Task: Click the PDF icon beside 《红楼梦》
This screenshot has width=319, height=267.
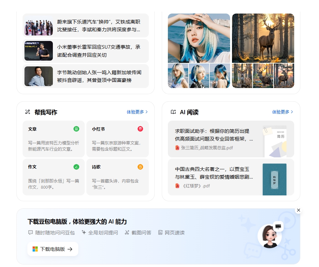Action: point(177,186)
